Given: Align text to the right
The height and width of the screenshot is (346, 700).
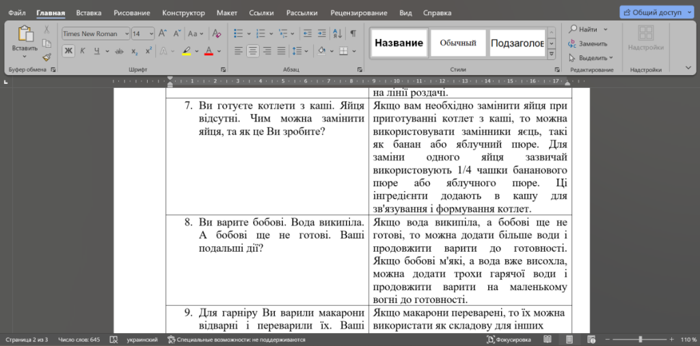Looking at the screenshot, I should [267, 51].
